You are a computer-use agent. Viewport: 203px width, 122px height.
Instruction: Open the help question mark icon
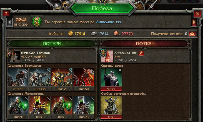(x=6, y=13)
